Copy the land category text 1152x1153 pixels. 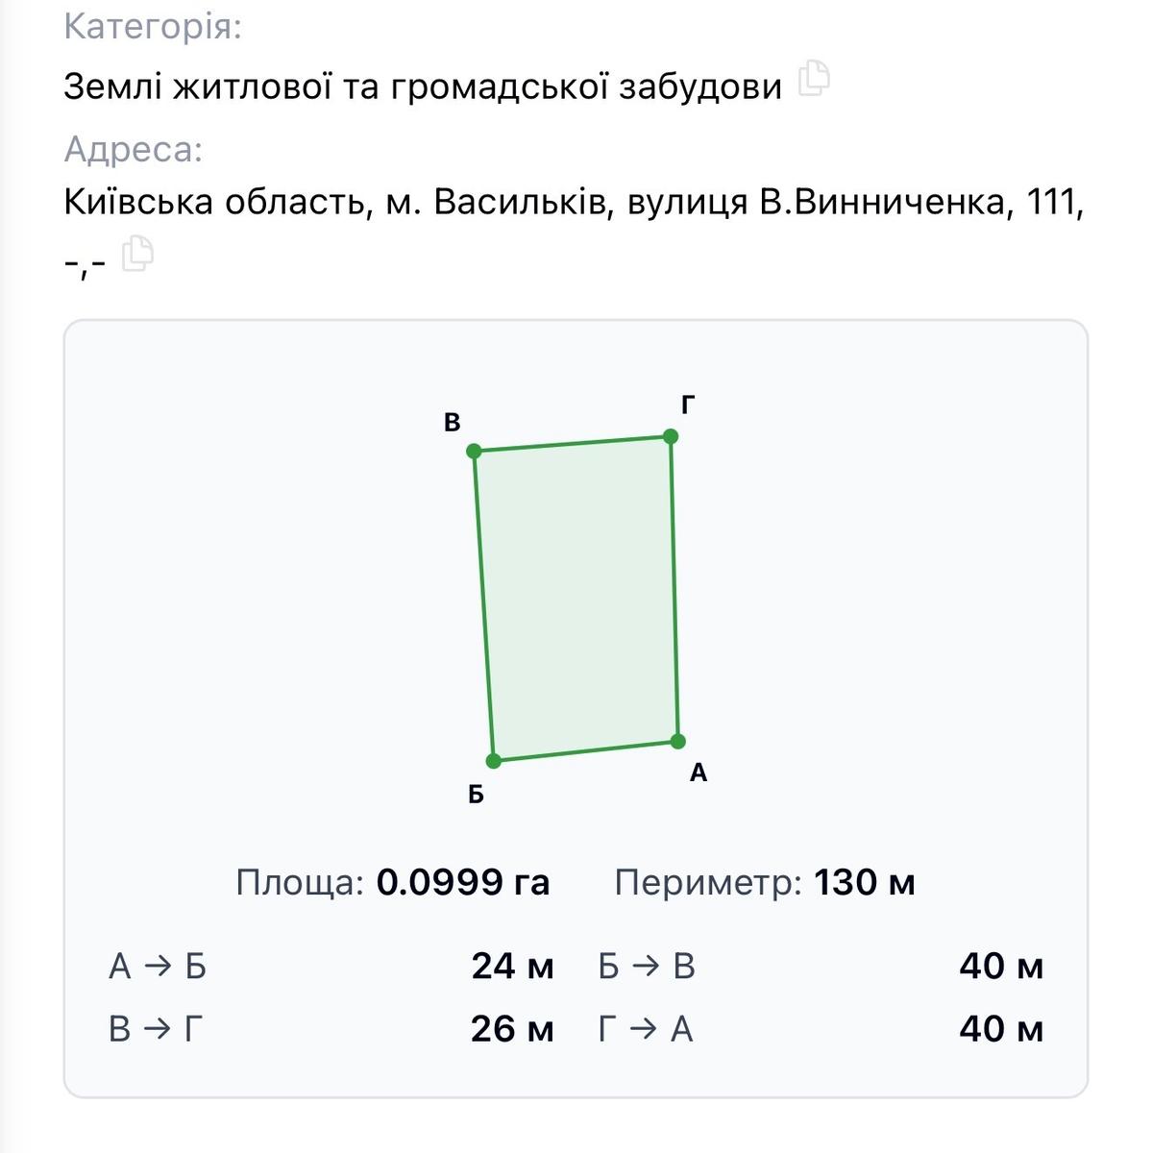[814, 79]
